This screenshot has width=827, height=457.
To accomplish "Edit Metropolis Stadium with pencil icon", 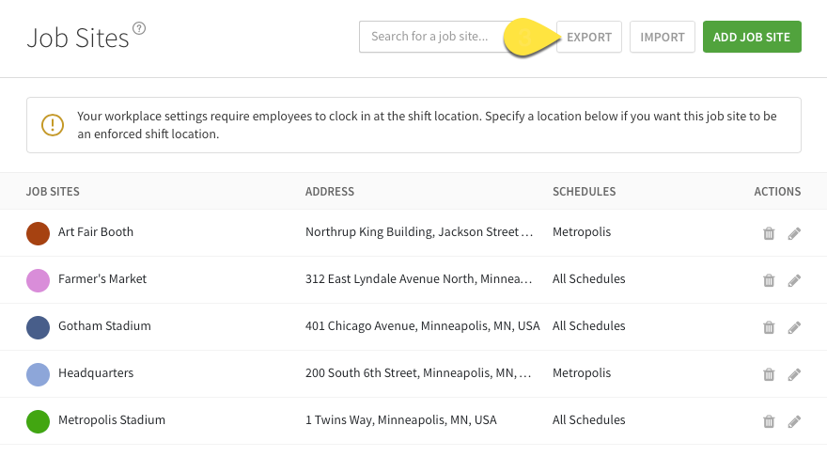I will point(794,421).
